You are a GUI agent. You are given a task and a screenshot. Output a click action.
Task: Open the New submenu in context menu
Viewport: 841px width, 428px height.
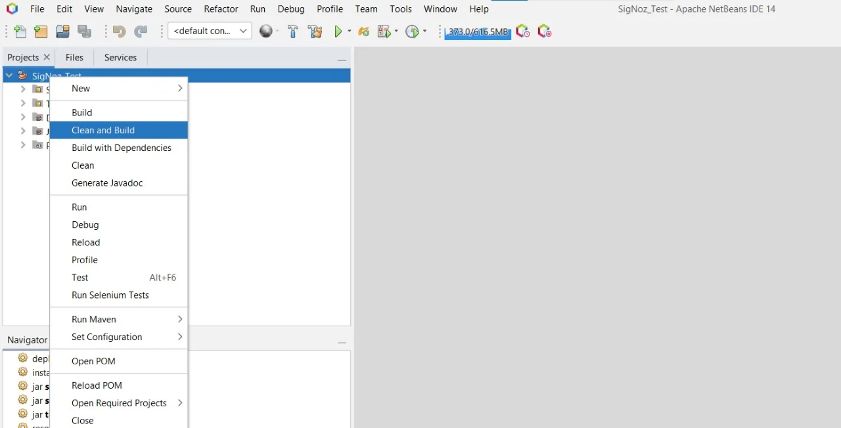(119, 88)
